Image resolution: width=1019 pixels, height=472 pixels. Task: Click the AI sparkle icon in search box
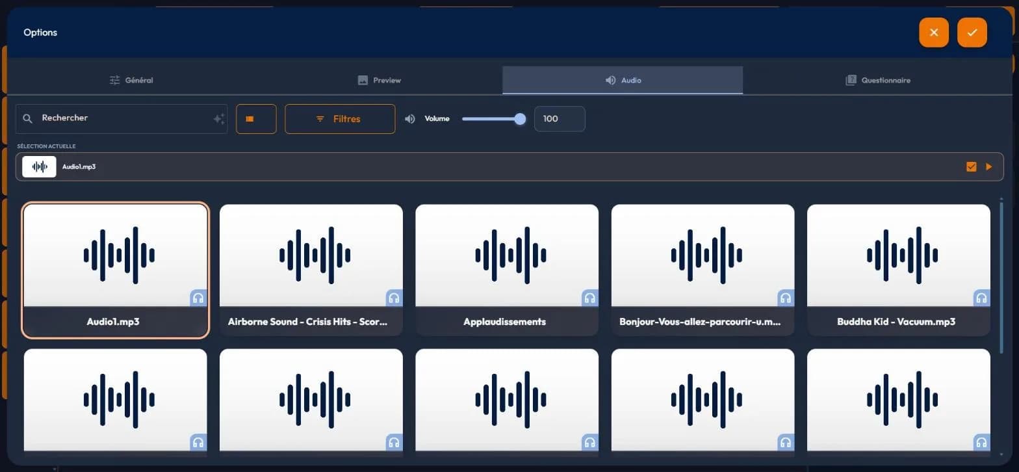point(219,119)
